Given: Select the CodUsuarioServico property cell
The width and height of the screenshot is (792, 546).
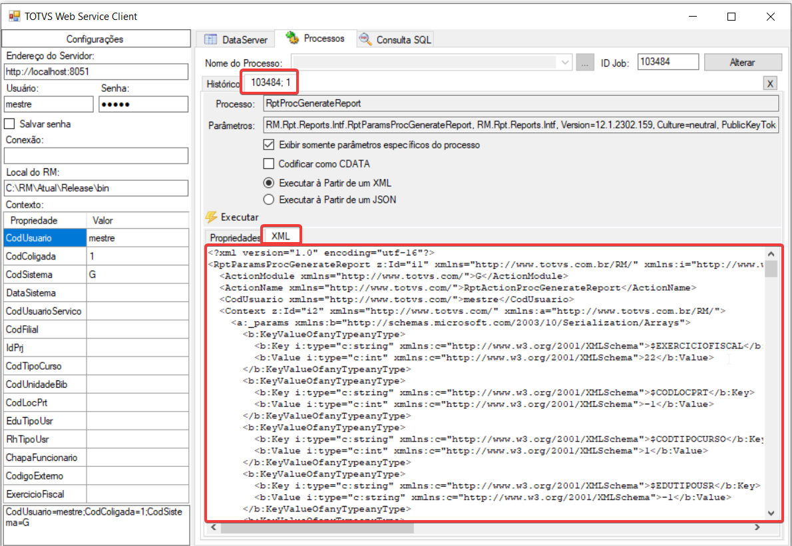Looking at the screenshot, I should coord(45,311).
